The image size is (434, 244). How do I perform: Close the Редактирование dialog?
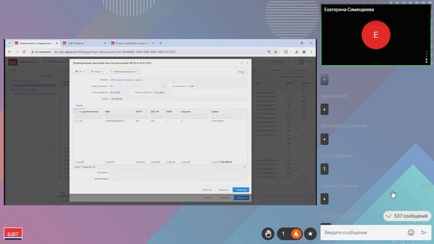click(x=247, y=63)
